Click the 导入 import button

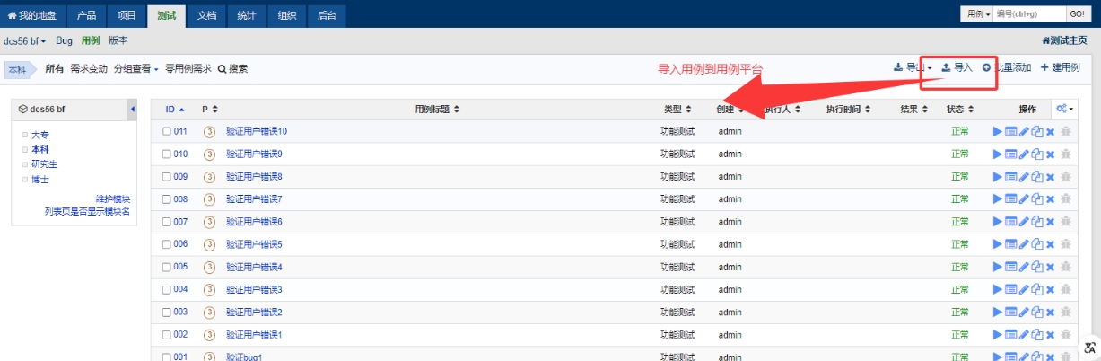click(957, 67)
